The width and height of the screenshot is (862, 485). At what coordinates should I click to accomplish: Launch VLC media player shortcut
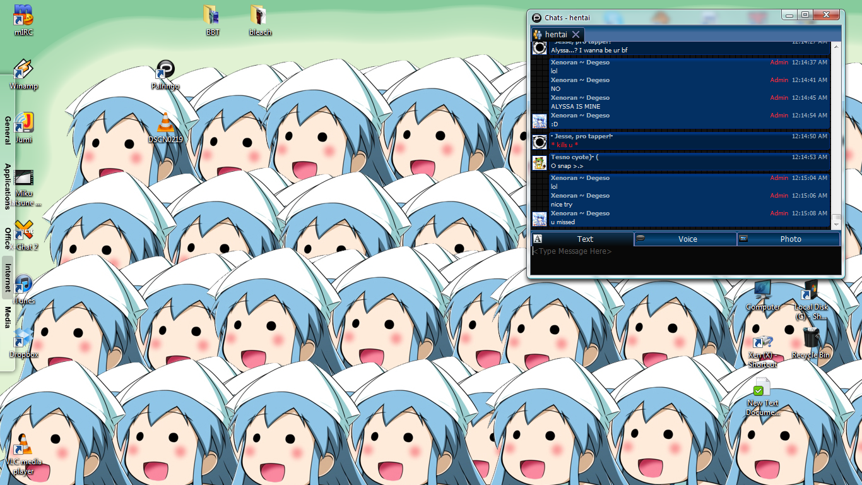(23, 446)
